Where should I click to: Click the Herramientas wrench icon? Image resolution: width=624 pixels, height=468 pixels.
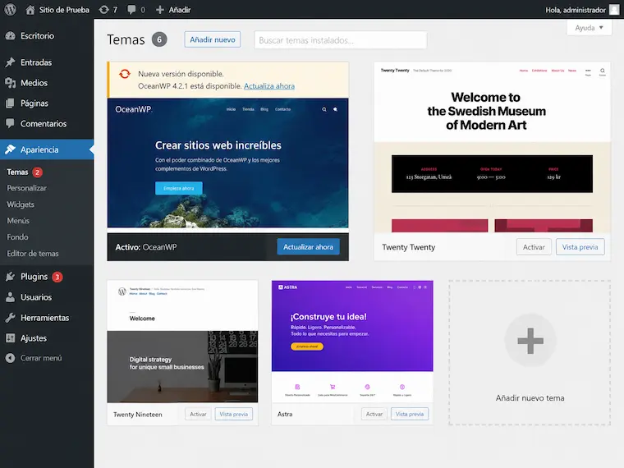pos(11,318)
